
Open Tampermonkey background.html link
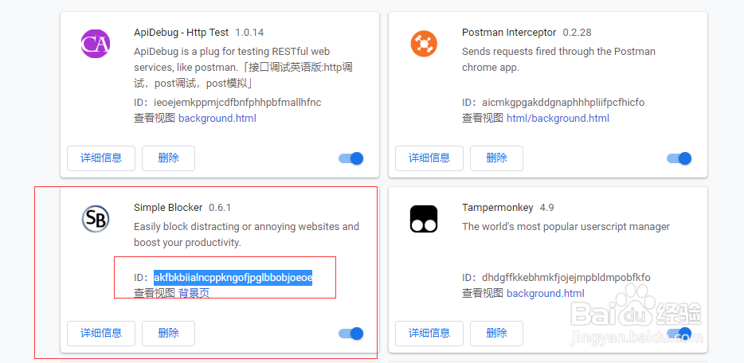(546, 293)
